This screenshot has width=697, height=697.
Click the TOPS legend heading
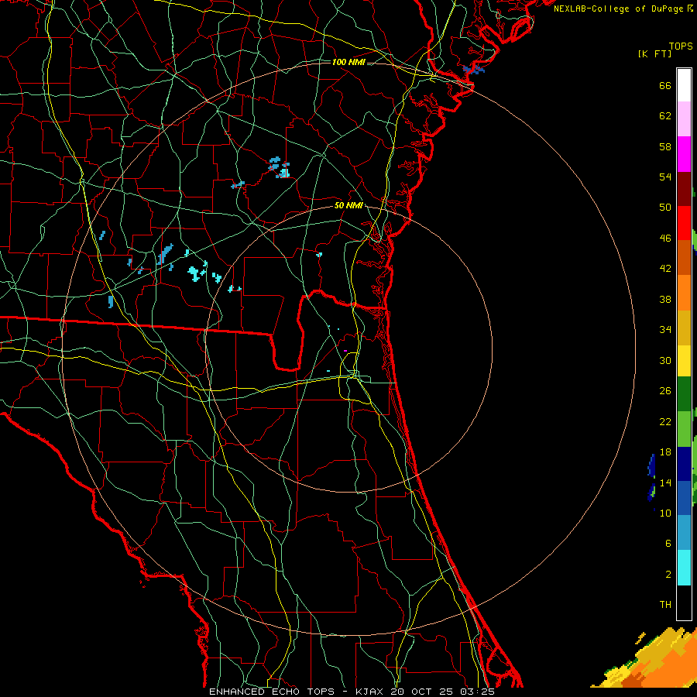coord(681,46)
